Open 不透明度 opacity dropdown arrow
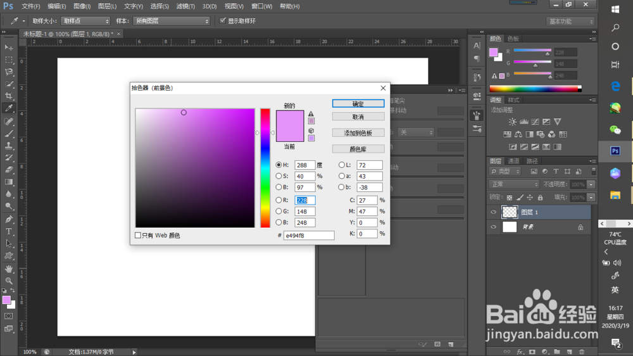633x356 pixels. pyautogui.click(x=591, y=184)
